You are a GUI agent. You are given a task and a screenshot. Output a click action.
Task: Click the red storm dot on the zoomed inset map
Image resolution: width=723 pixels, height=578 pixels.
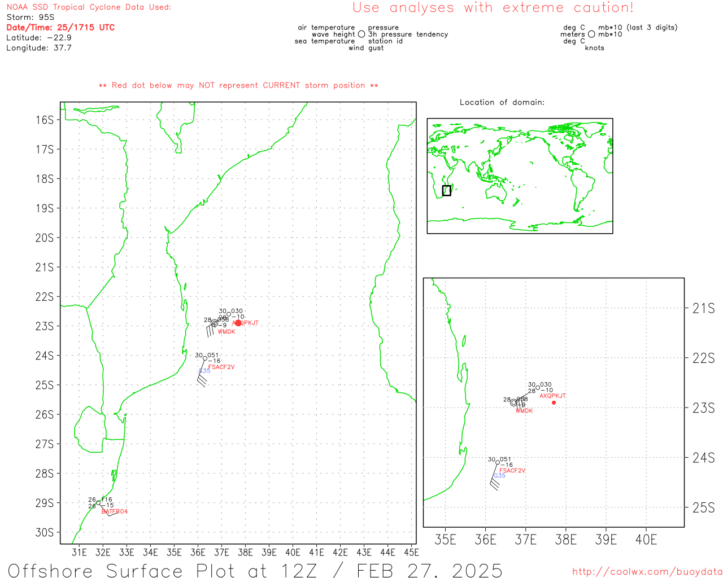point(554,402)
